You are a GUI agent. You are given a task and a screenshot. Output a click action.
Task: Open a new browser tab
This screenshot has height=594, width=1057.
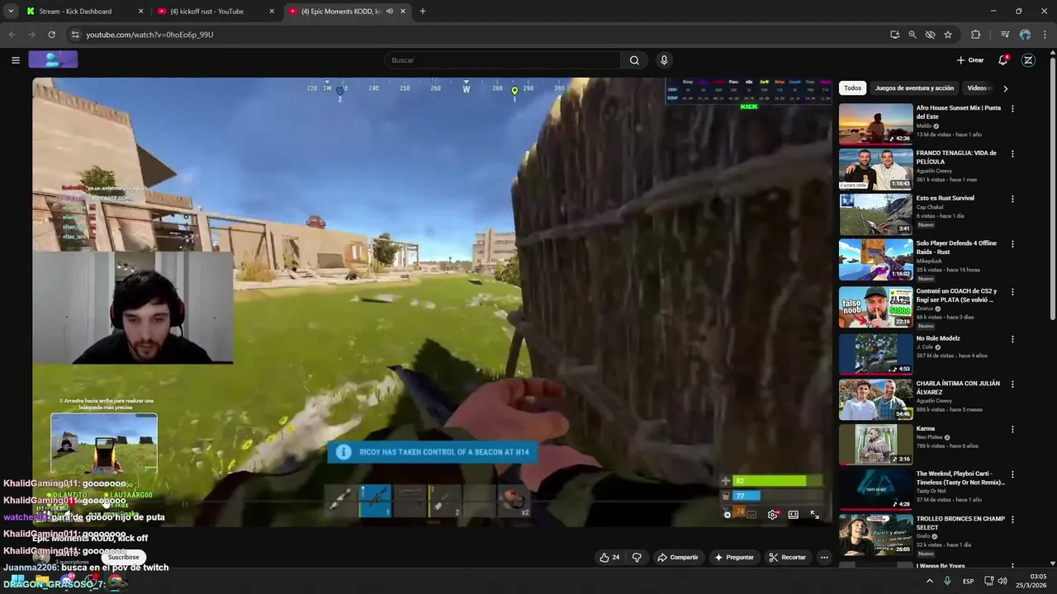pyautogui.click(x=423, y=12)
